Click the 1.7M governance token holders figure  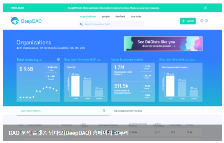119,67
